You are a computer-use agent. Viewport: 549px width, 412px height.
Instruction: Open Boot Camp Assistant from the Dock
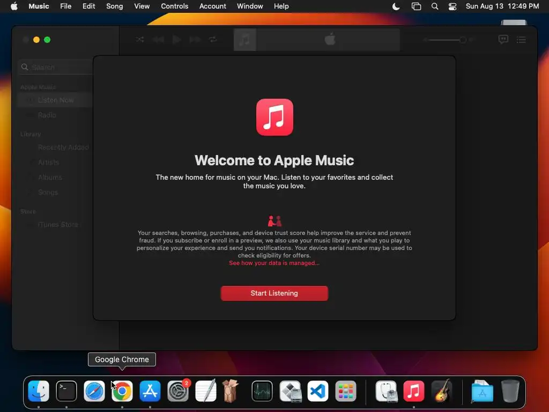[x=290, y=391]
